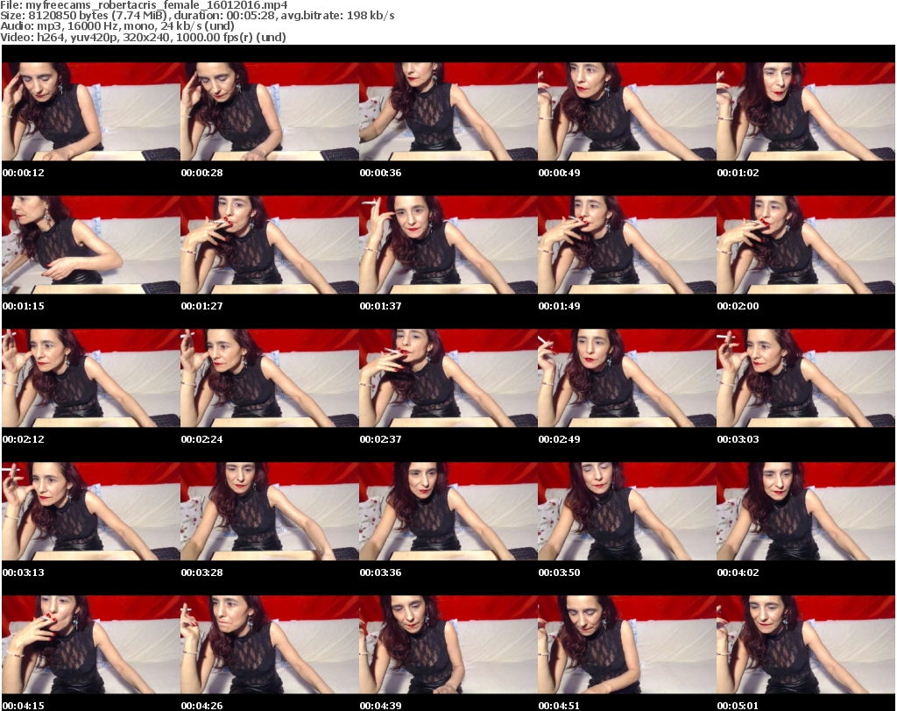
Task: Select the thumbnail frame at 00:02:24
Action: 270,378
